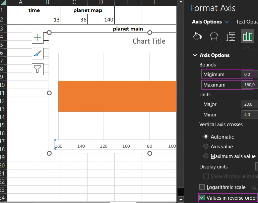Select the orange data bar in chart
Screen dimensions: 258x203
(117, 96)
